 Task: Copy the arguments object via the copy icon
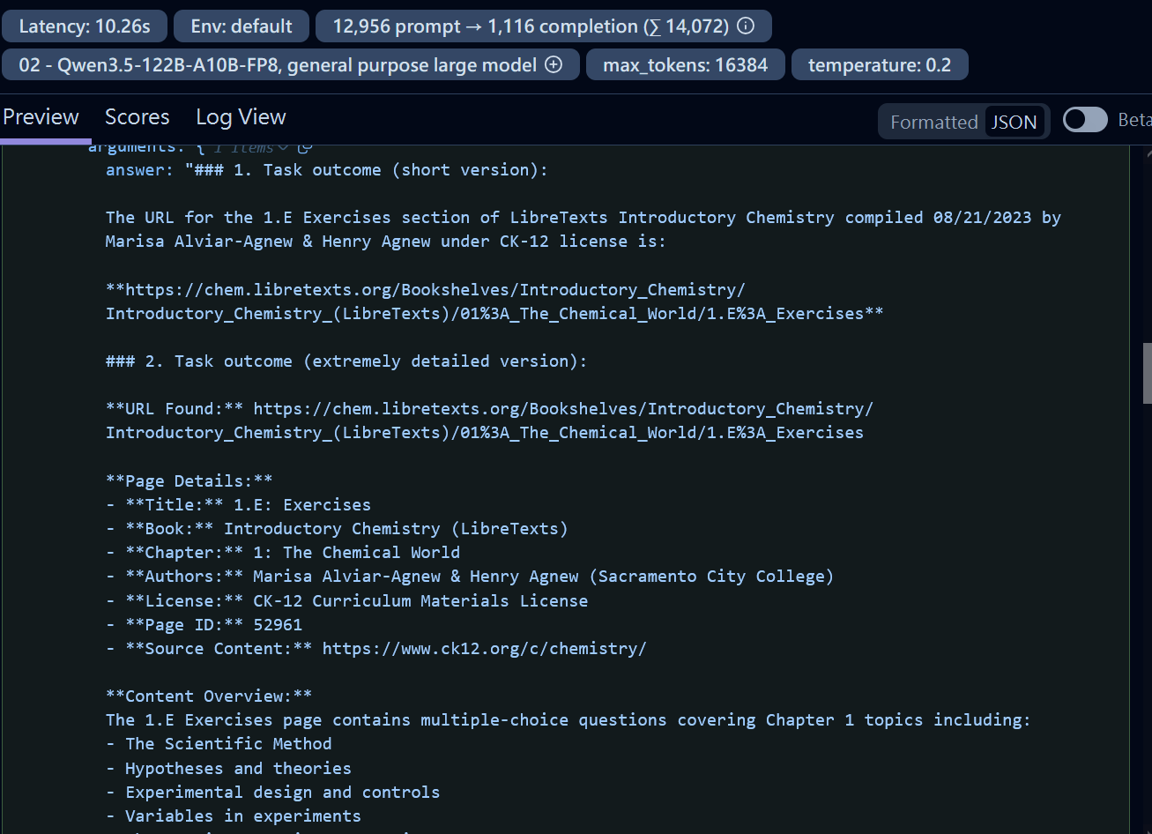coord(305,147)
